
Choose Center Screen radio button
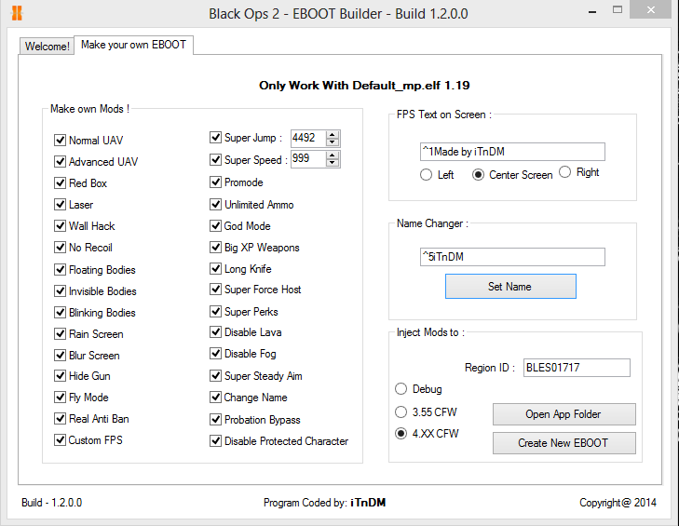pos(478,175)
